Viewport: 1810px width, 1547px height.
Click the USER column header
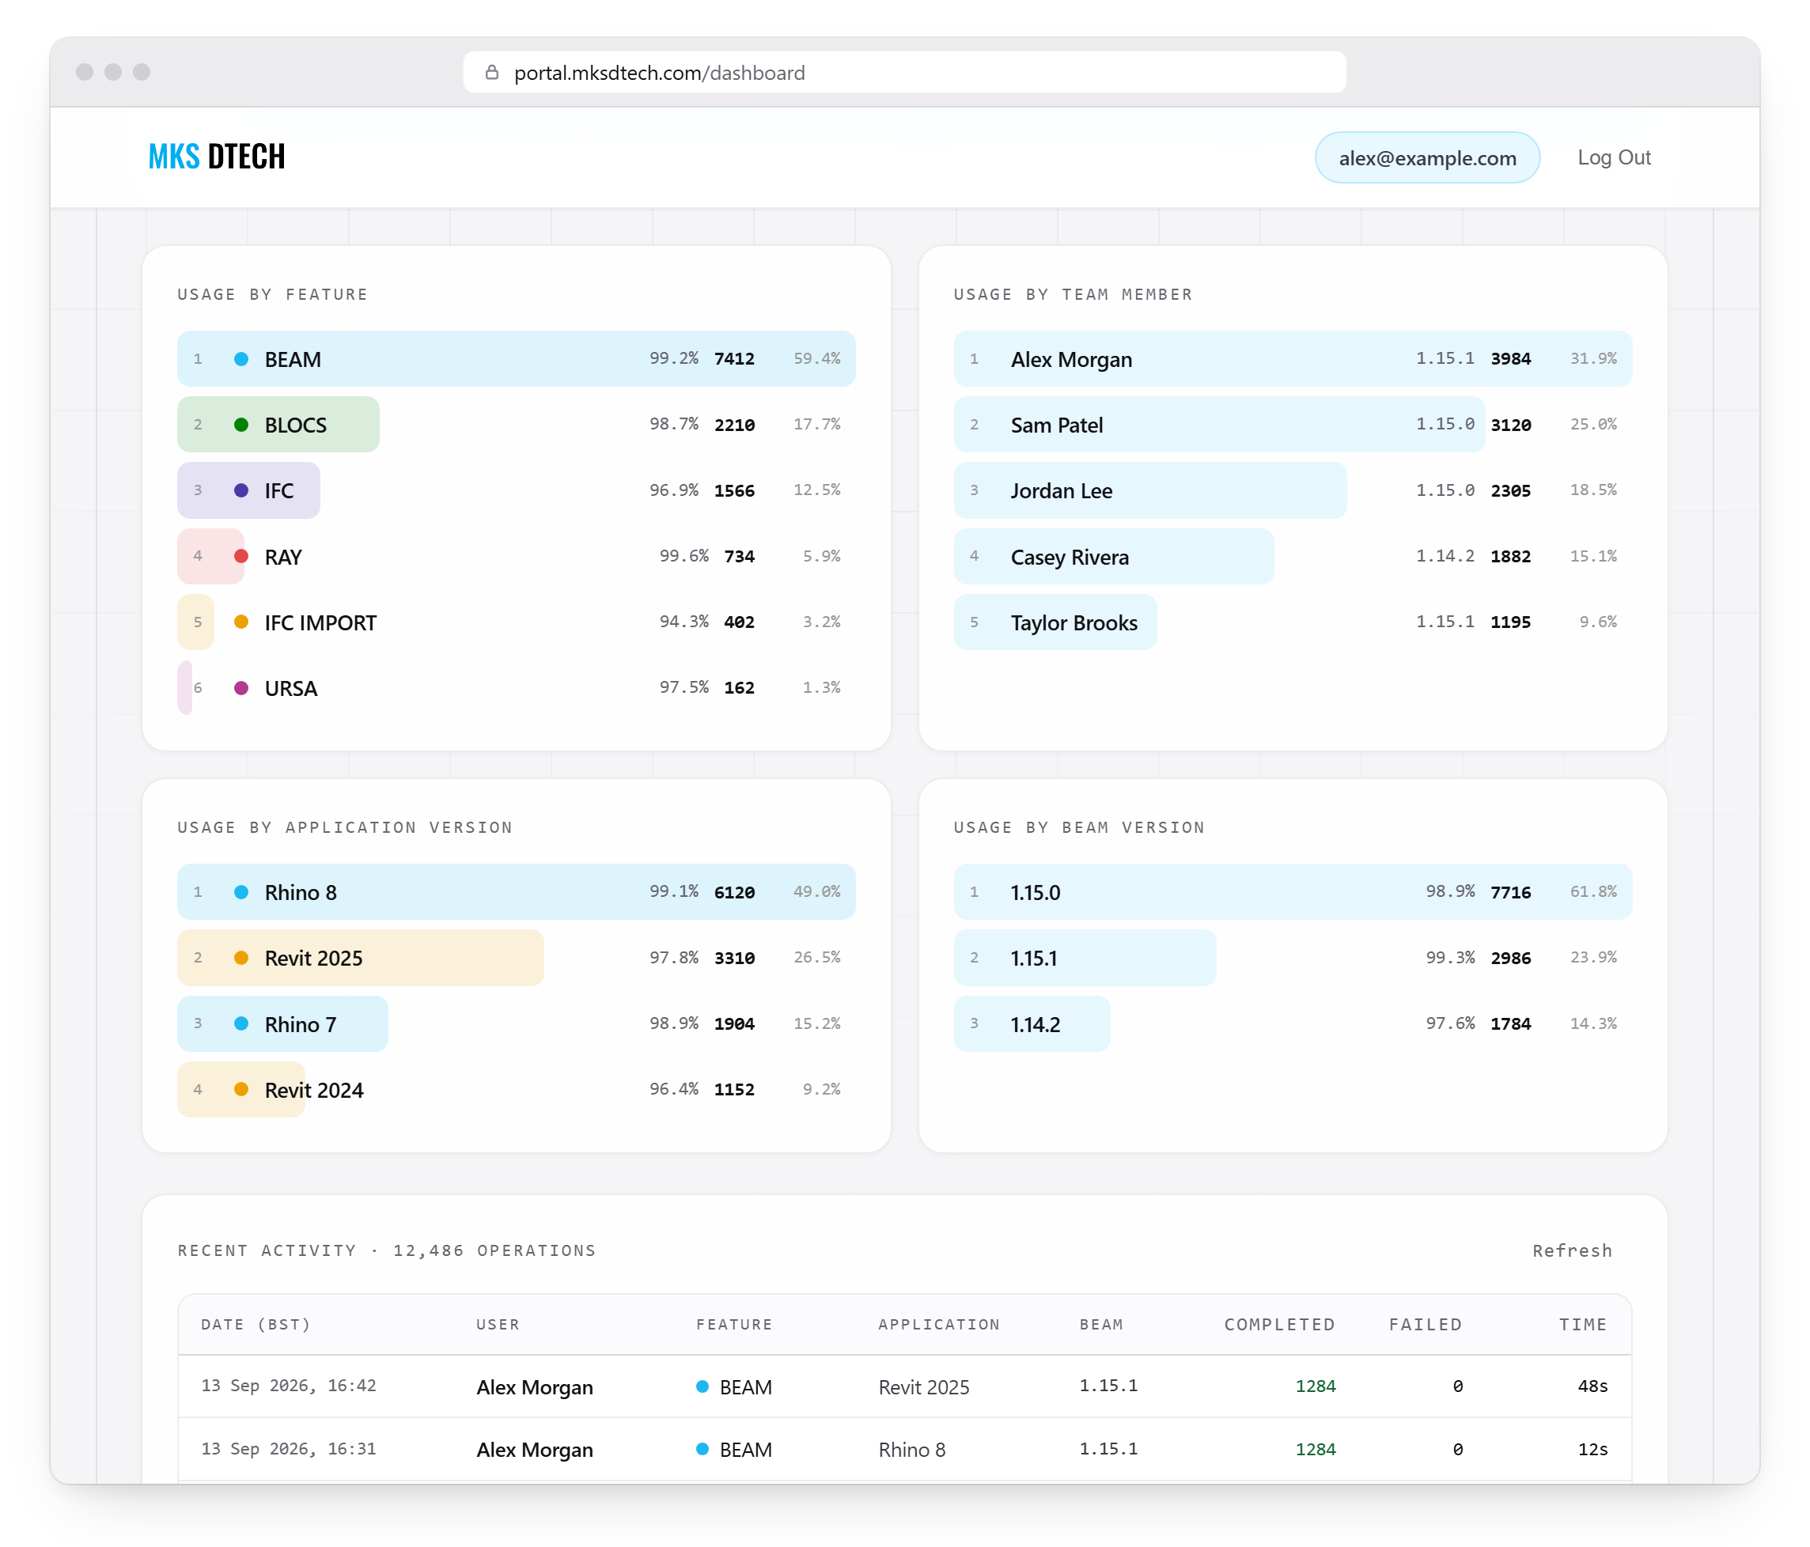498,1324
